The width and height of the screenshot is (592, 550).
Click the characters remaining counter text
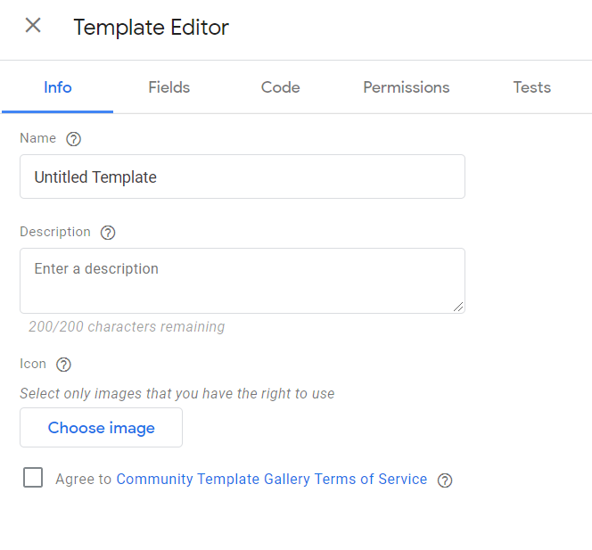point(127,327)
